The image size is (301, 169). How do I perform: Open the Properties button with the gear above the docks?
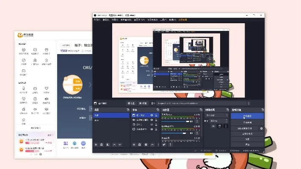click(131, 103)
